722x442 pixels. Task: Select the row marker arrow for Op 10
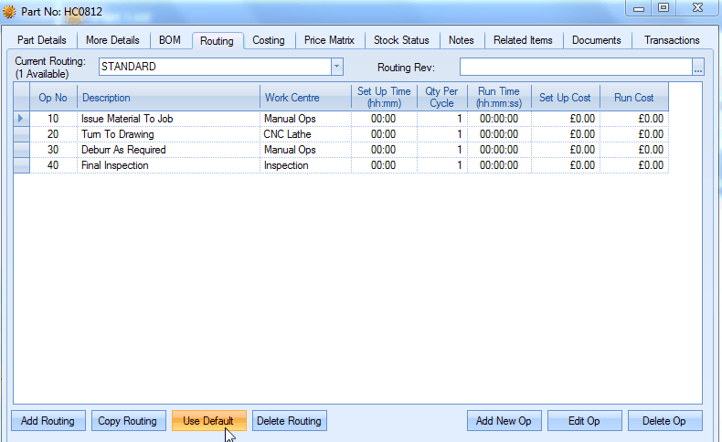(22, 119)
